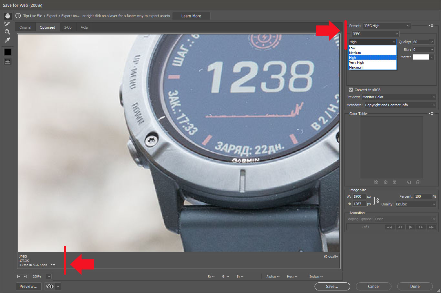Select the Zoom tool

(x=7, y=32)
